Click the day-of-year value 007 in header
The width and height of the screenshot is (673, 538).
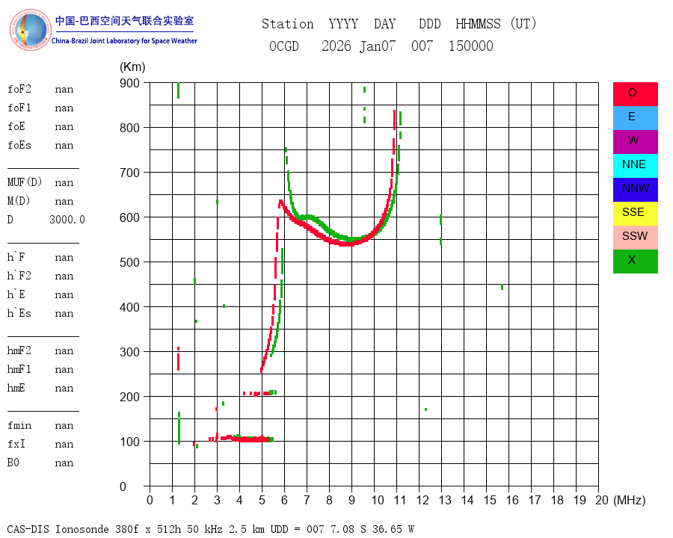(x=422, y=46)
